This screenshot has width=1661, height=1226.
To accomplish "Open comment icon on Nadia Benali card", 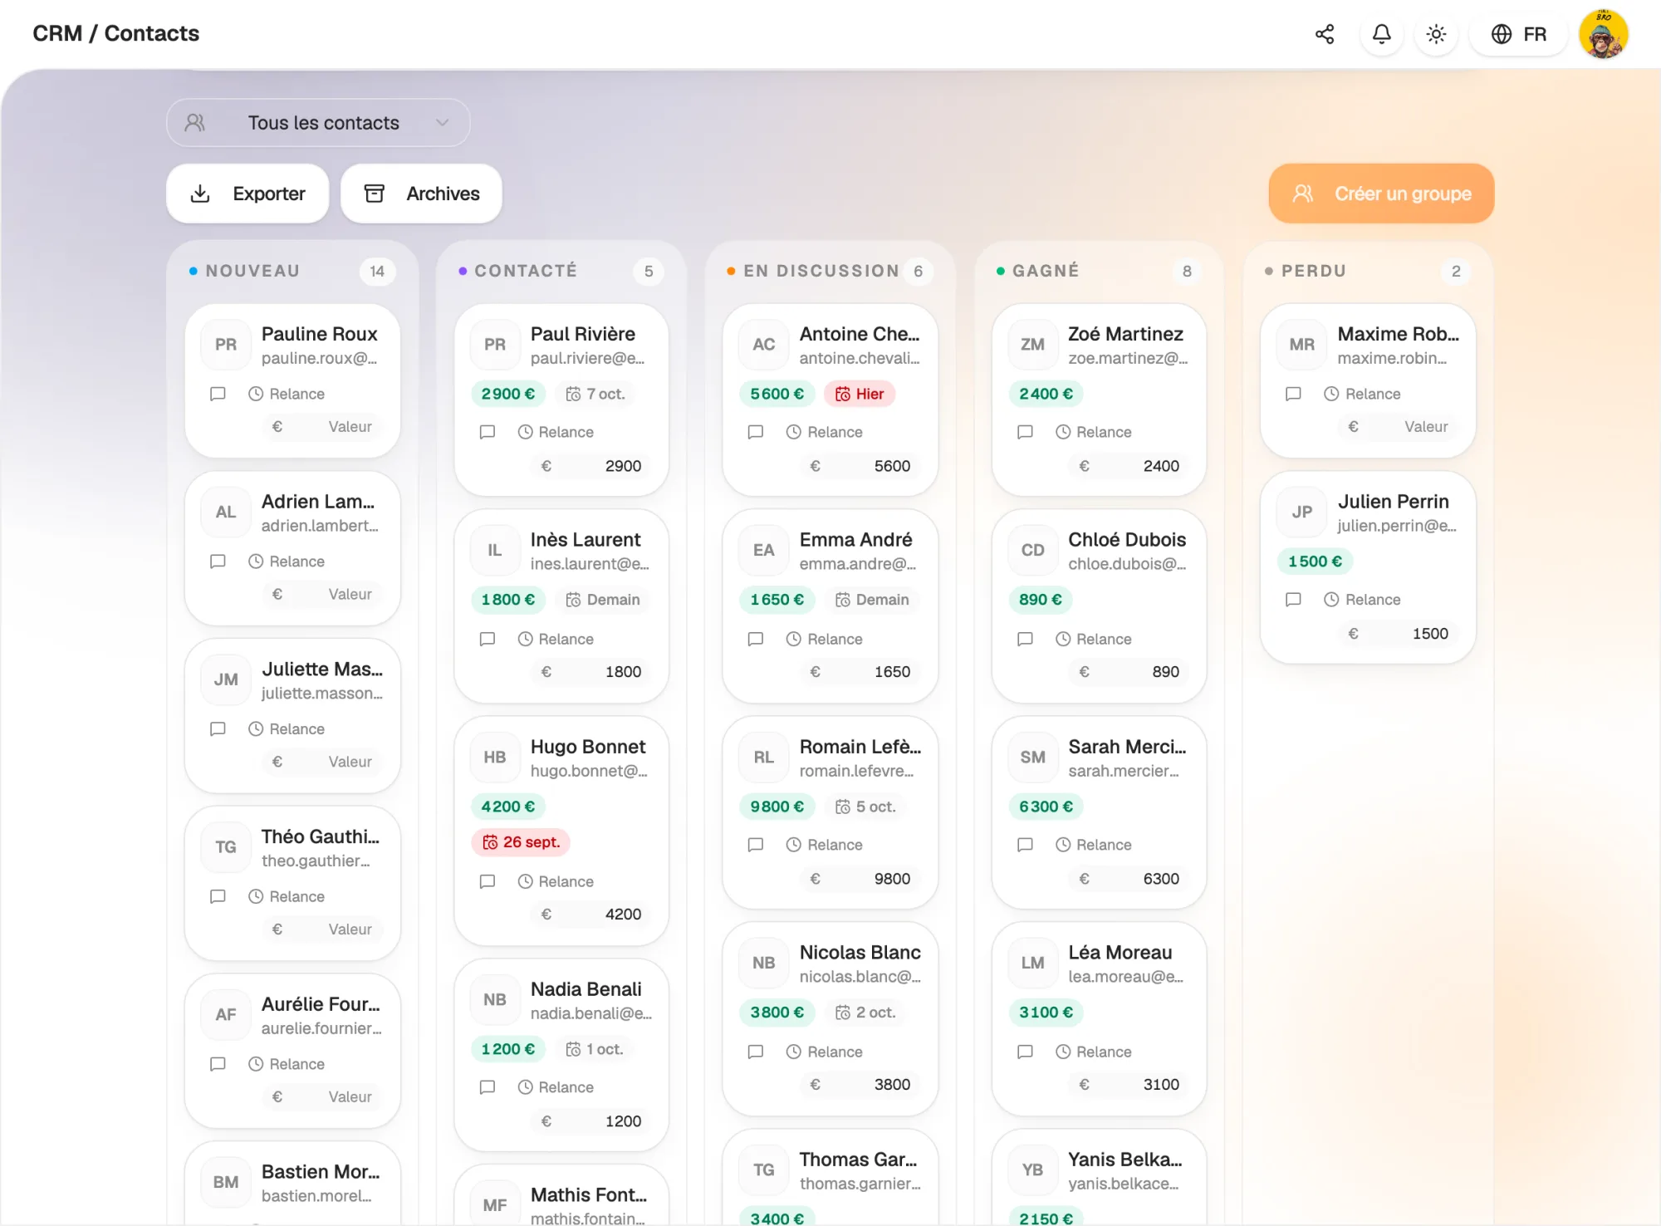I will [x=487, y=1088].
